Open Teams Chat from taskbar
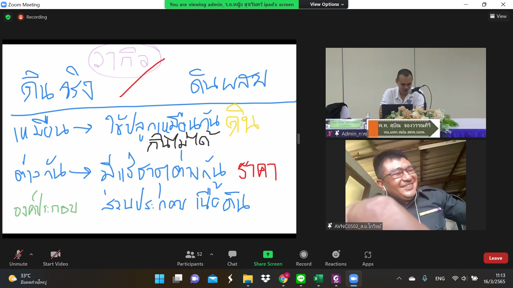This screenshot has width=513, height=288. tap(195, 279)
